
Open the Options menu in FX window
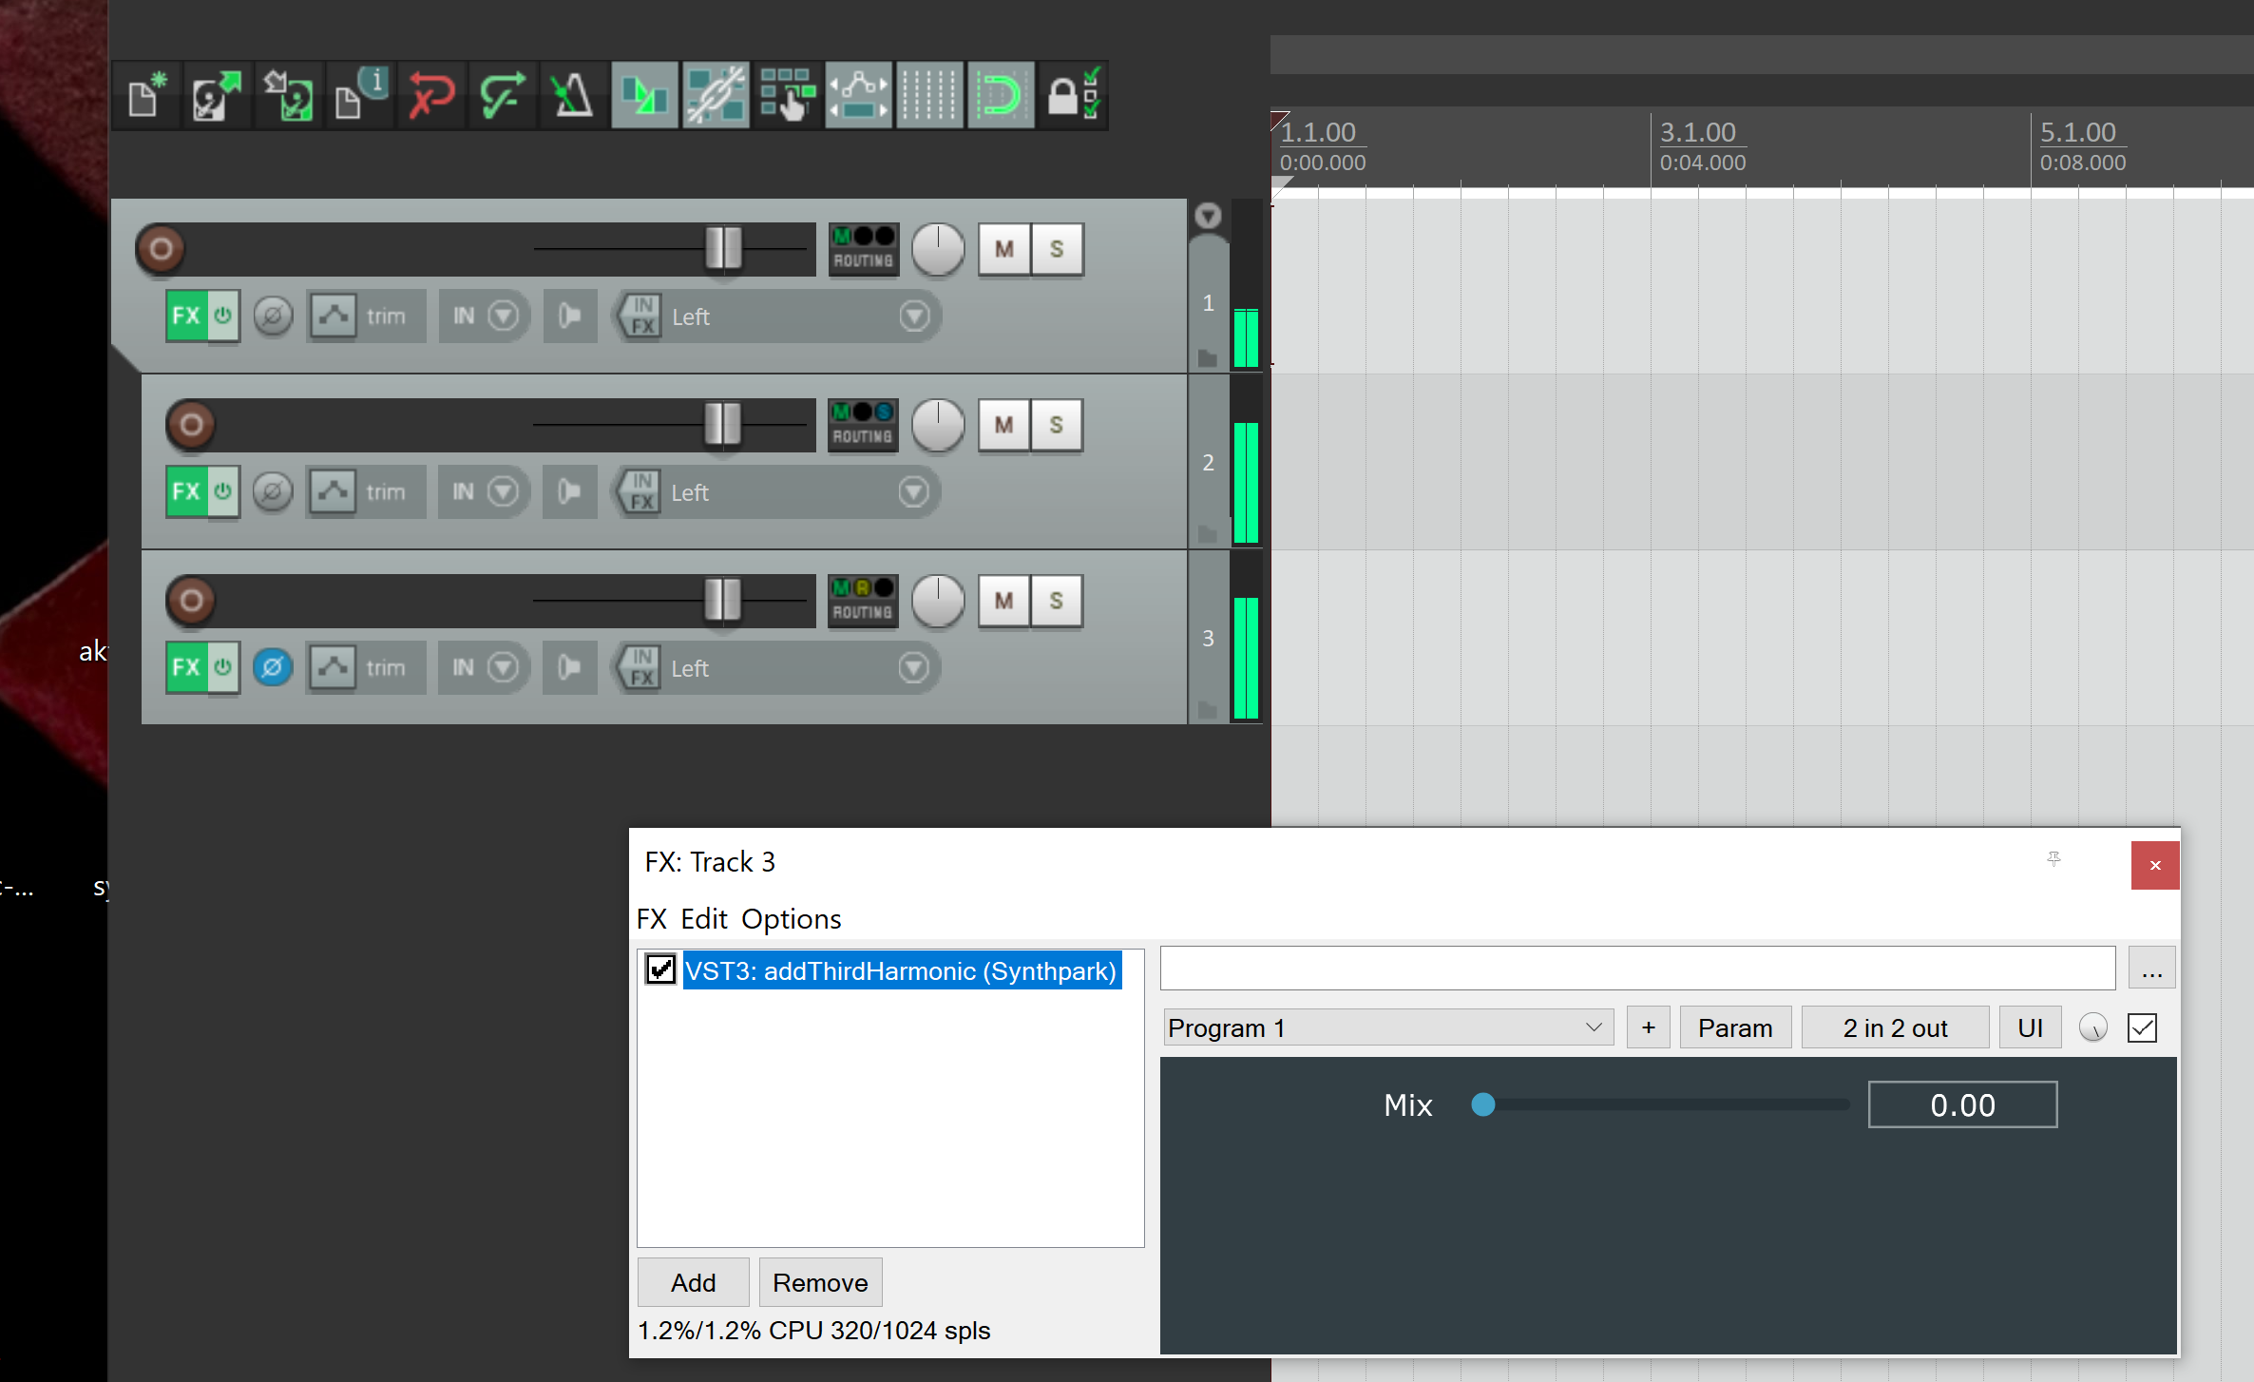point(791,919)
